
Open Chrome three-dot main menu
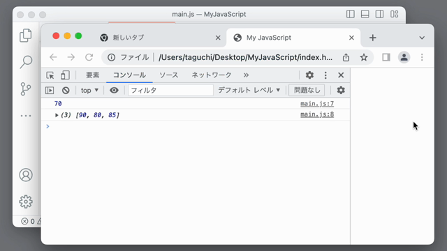coord(422,57)
